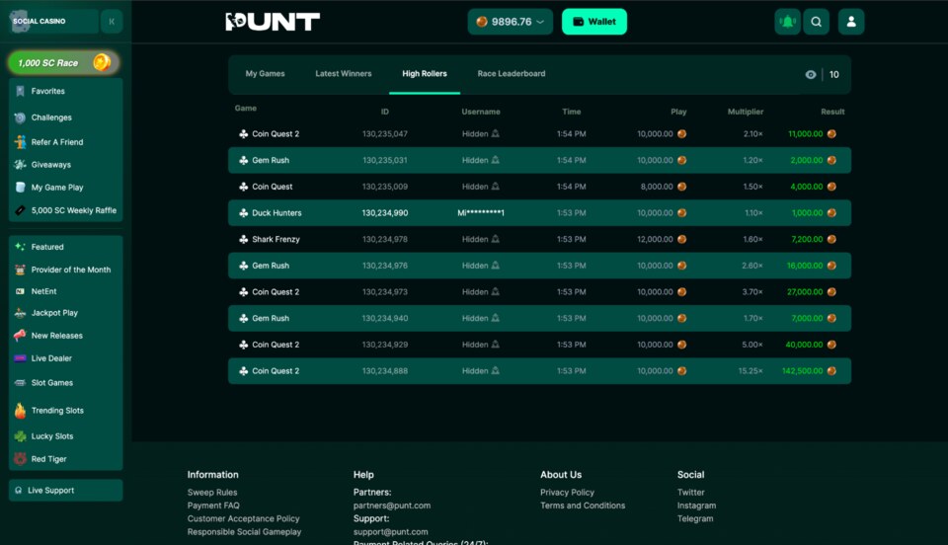Click the green Wallet button
Screen dimensions: 948x545
[x=594, y=22]
